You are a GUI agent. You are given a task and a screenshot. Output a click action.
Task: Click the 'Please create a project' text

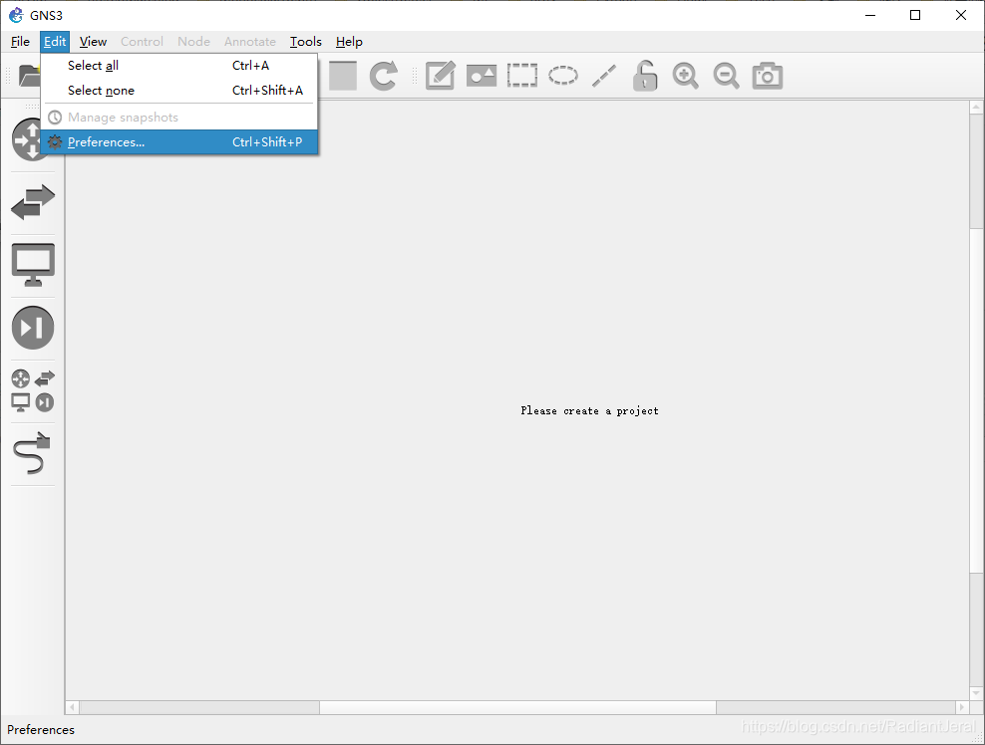click(589, 410)
